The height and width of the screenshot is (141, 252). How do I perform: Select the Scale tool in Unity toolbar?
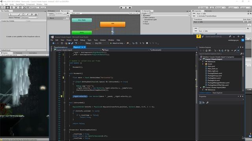[x=16, y=7]
